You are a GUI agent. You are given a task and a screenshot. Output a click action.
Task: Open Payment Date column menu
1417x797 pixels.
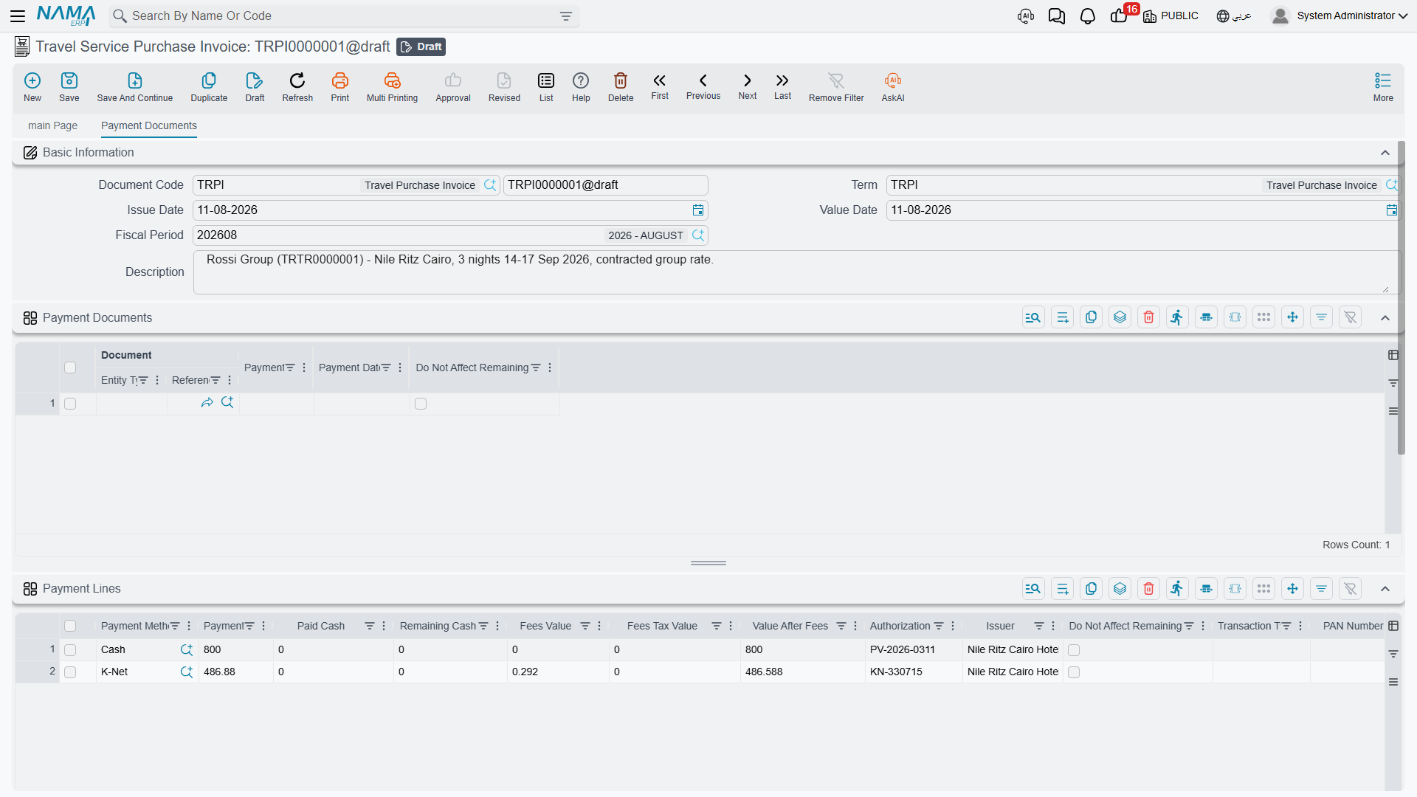pos(400,368)
